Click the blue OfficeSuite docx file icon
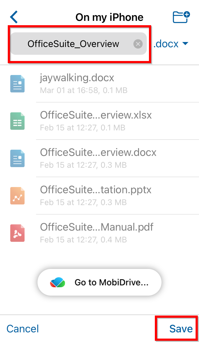This screenshot has width=199, height=342. (17, 158)
